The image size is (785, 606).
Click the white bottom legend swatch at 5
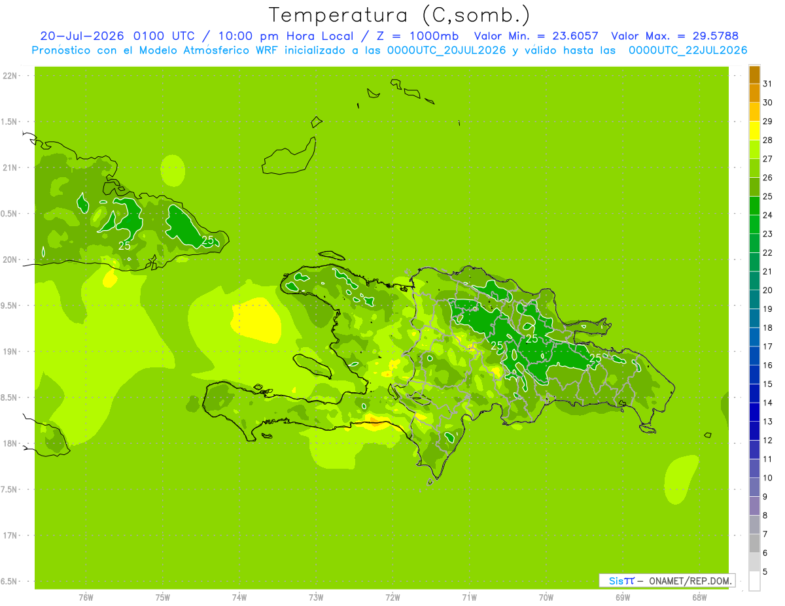coord(754,581)
